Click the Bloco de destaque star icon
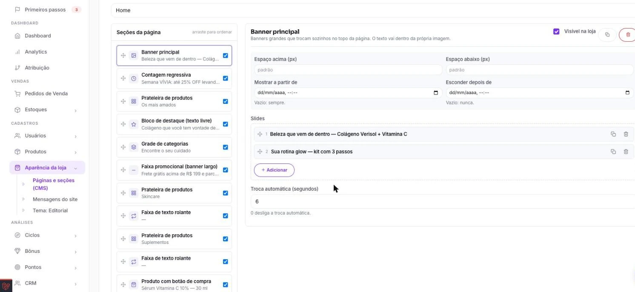The width and height of the screenshot is (635, 292). pos(134,124)
